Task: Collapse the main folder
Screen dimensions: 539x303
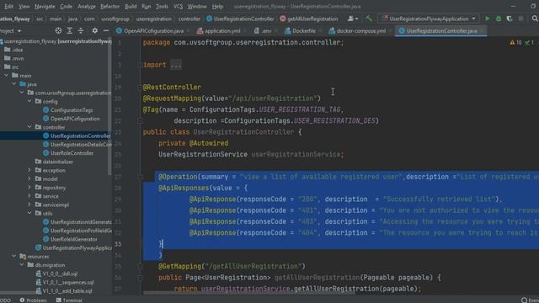Action: (7, 75)
